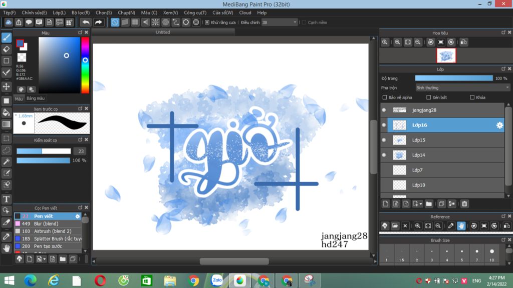Click the brush size slider showing 23
Image resolution: width=513 pixels, height=288 pixels.
coord(44,151)
